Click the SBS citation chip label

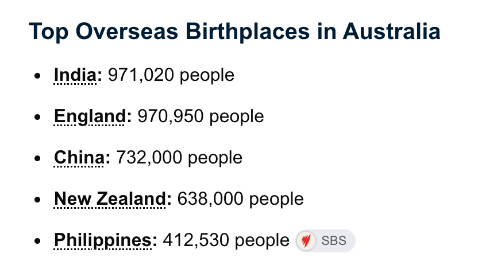tap(334, 241)
